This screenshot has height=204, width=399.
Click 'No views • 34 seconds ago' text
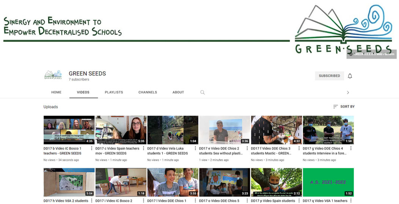(61, 160)
